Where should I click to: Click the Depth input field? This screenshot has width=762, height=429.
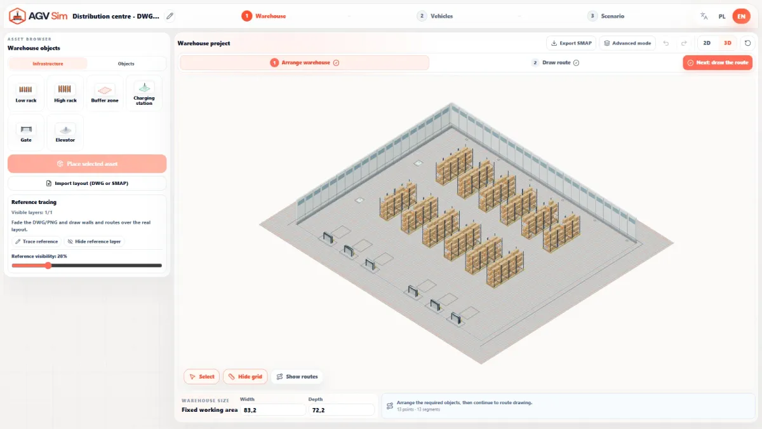[x=342, y=410]
